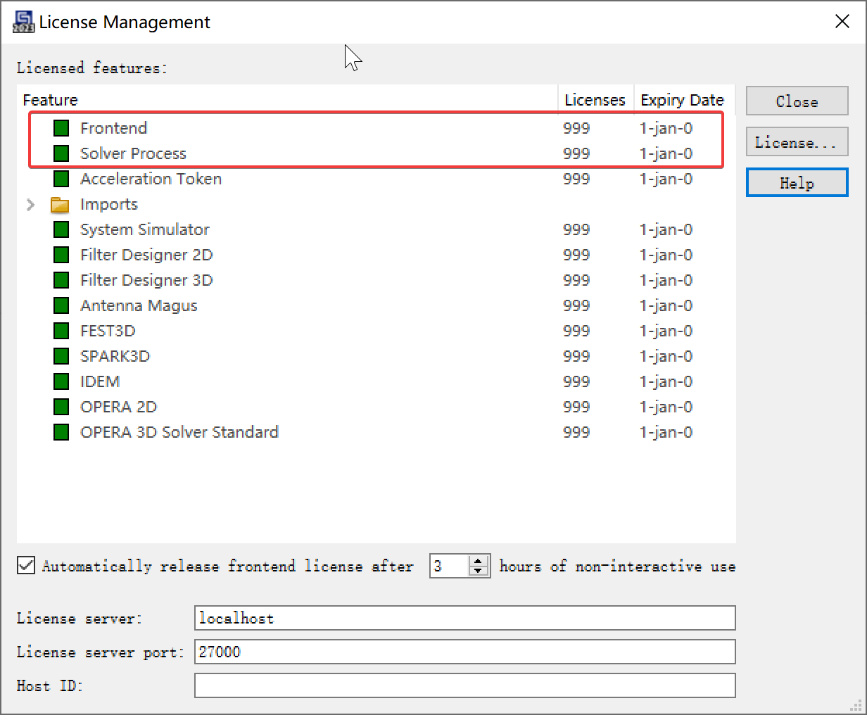867x715 pixels.
Task: Decrease hours value with spinner down arrow
Action: (x=479, y=571)
